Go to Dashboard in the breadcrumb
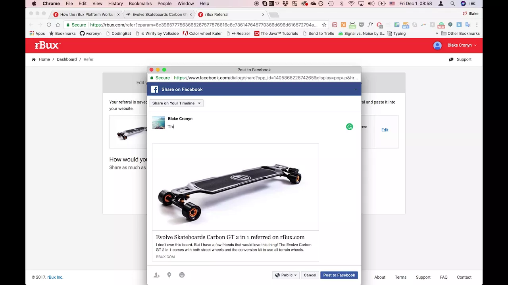508x285 pixels. (67, 59)
